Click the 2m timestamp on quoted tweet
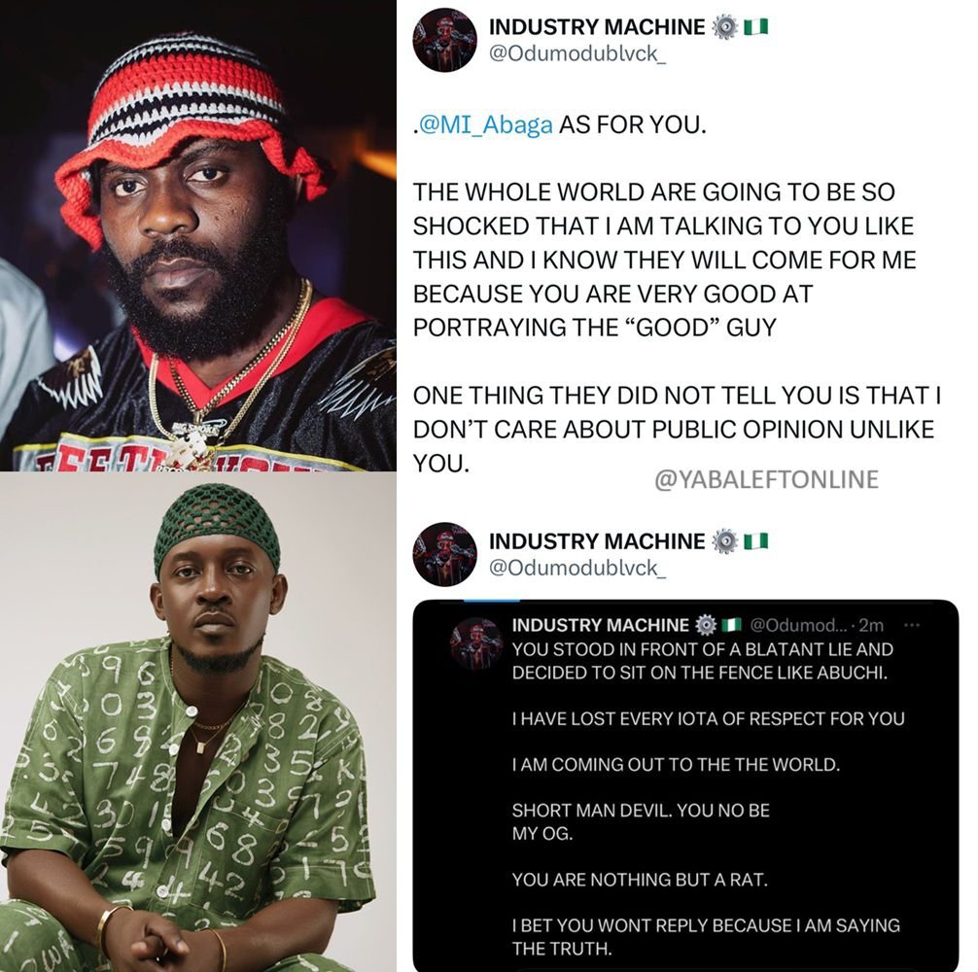This screenshot has height=972, width=978. point(871,625)
